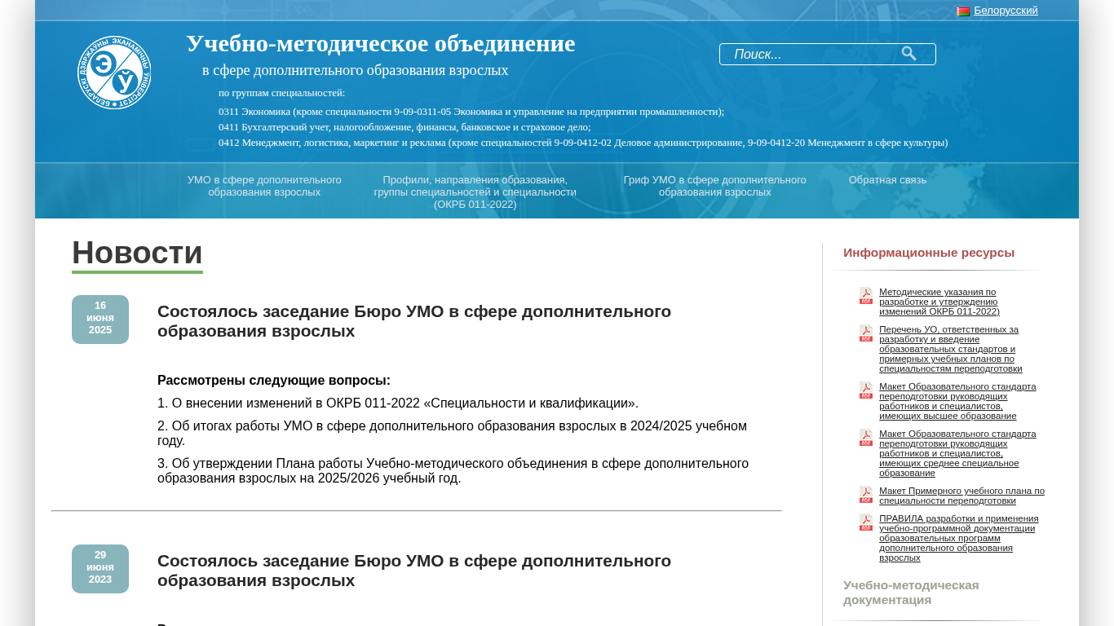This screenshot has width=1114, height=626.
Task: Open ПРАВИЛА разработки и применения link
Action: (959, 538)
